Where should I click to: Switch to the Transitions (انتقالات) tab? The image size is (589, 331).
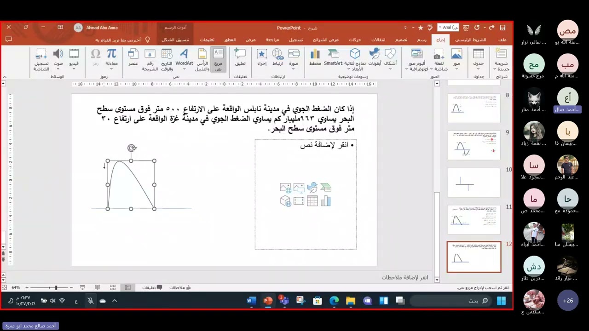point(379,40)
